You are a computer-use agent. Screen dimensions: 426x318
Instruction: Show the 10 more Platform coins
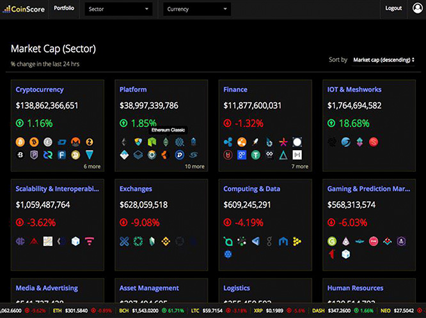coord(194,166)
